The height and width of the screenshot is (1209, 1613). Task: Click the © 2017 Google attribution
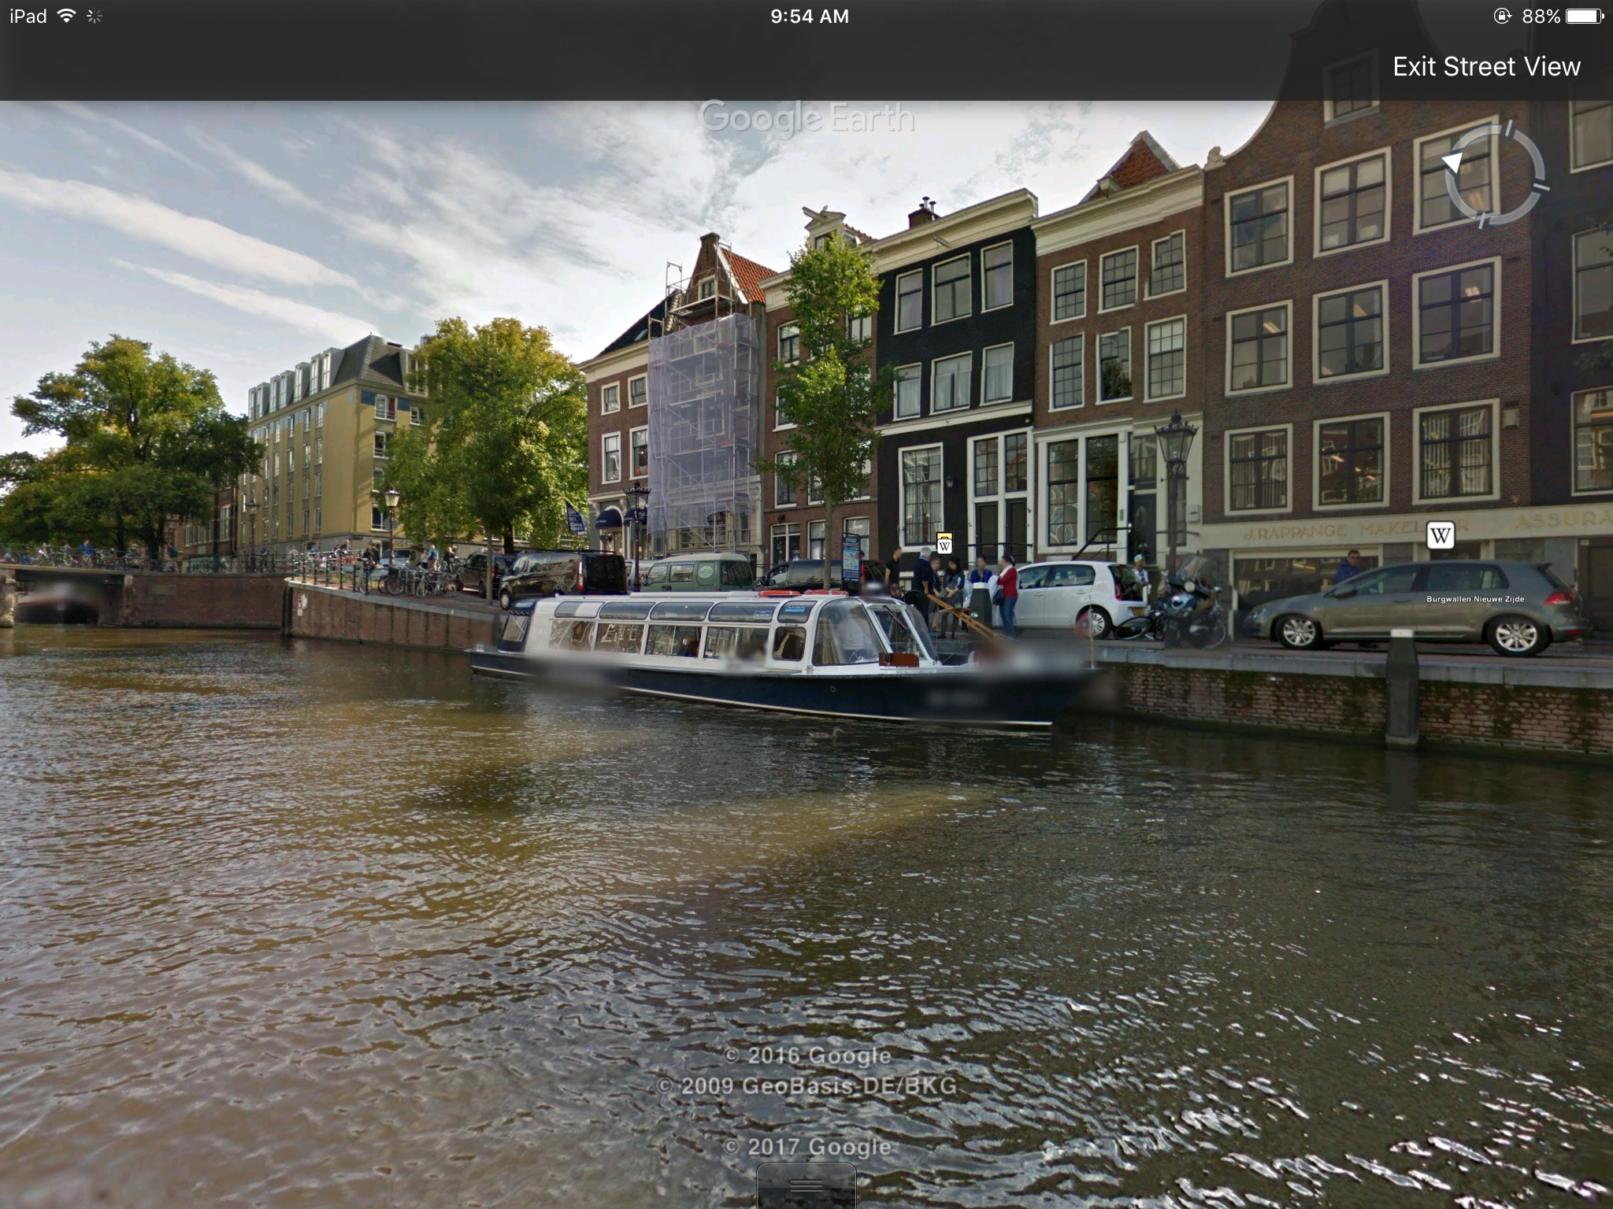[806, 1147]
